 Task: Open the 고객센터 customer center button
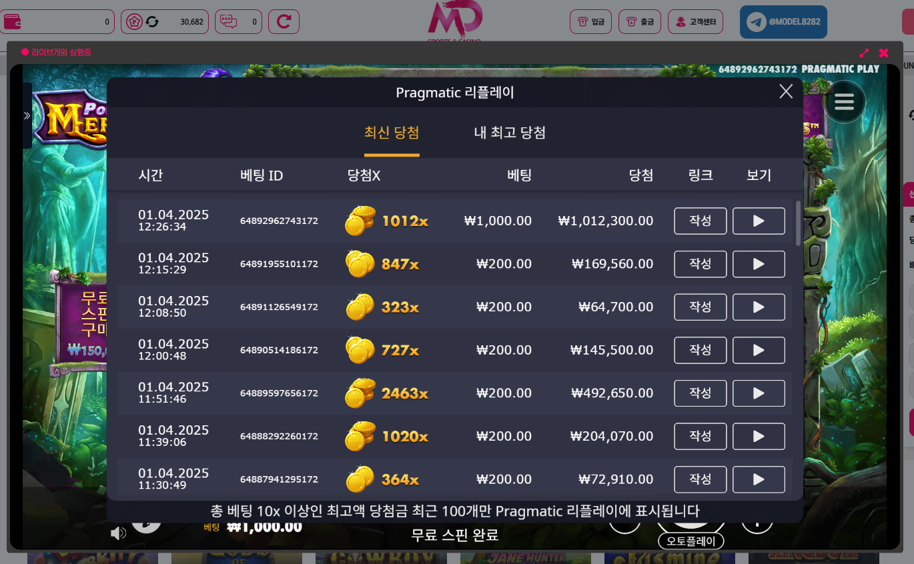pos(695,22)
